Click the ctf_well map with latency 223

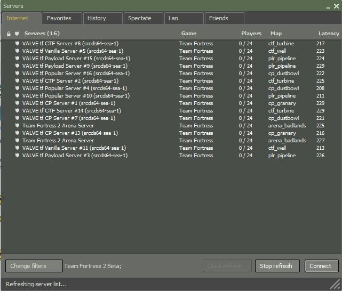(277, 51)
